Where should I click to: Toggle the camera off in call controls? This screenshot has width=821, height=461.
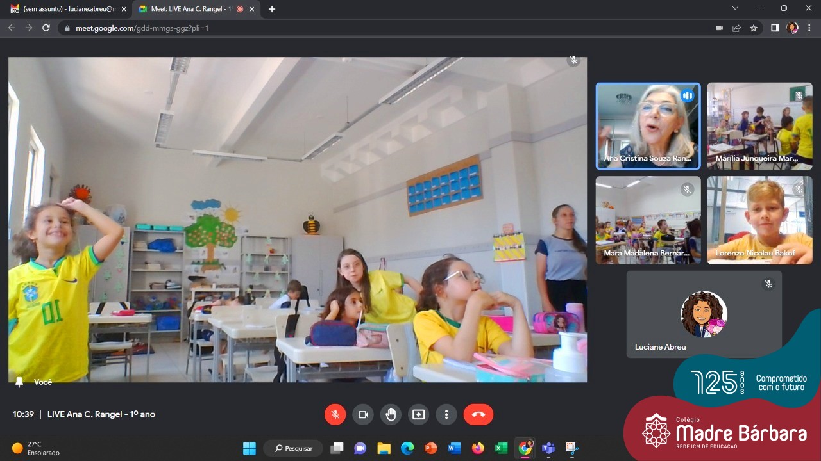363,414
